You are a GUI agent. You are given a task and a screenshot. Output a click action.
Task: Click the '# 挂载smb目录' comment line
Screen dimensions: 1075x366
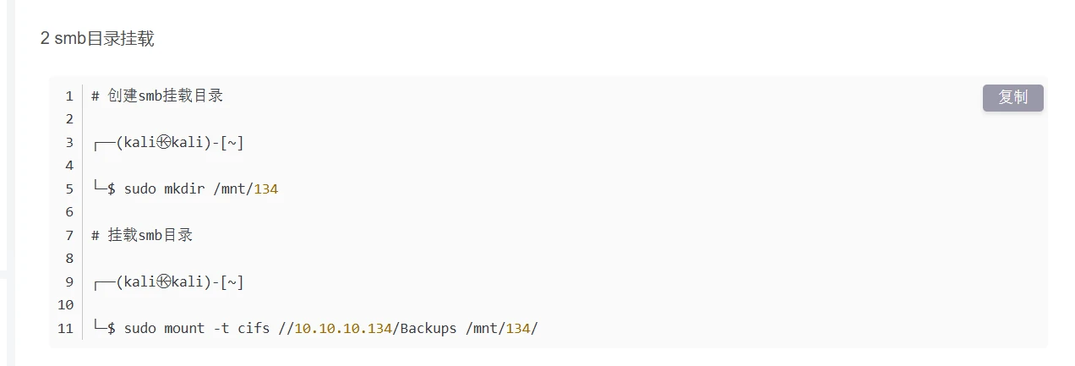pyautogui.click(x=142, y=235)
